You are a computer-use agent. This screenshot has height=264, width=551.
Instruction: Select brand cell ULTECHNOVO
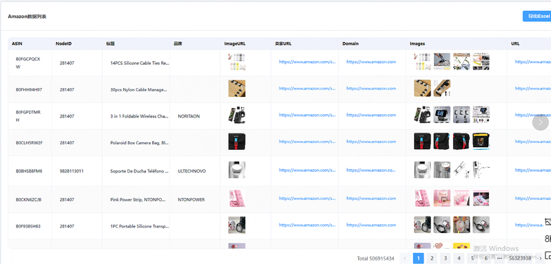coord(192,171)
